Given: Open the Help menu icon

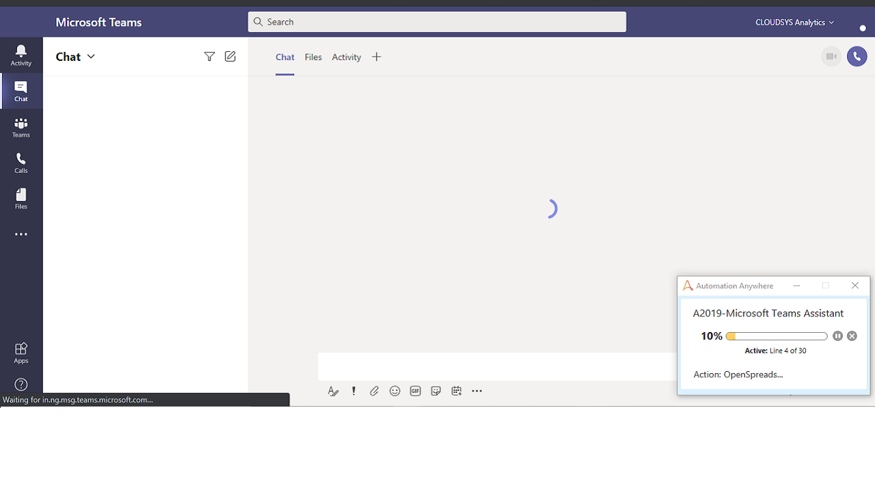Looking at the screenshot, I should click(21, 385).
